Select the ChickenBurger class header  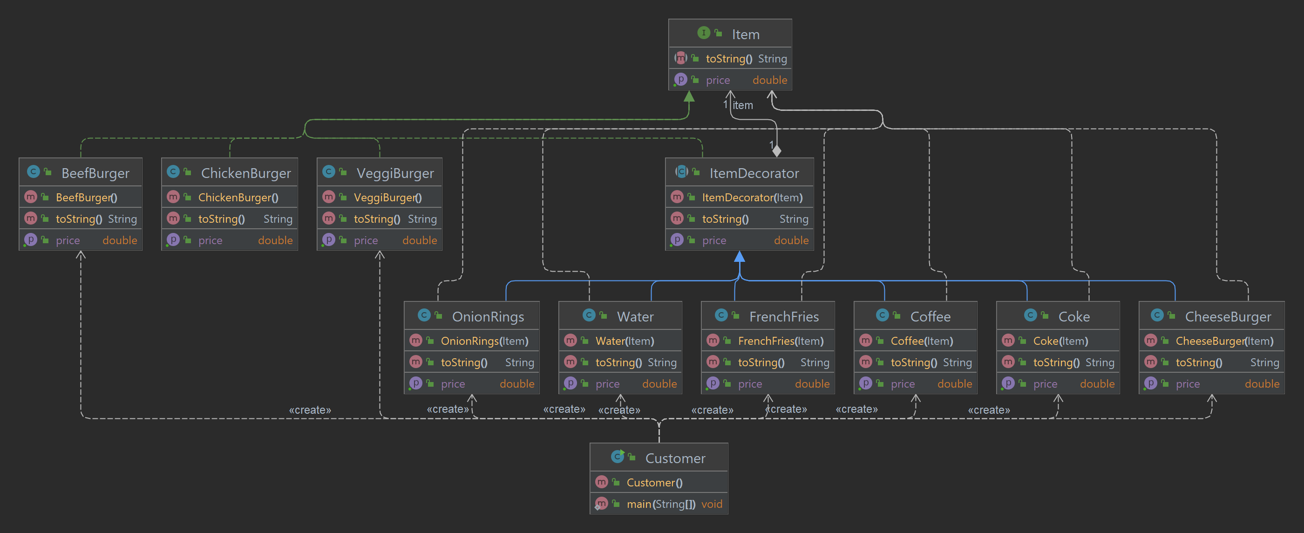[245, 173]
